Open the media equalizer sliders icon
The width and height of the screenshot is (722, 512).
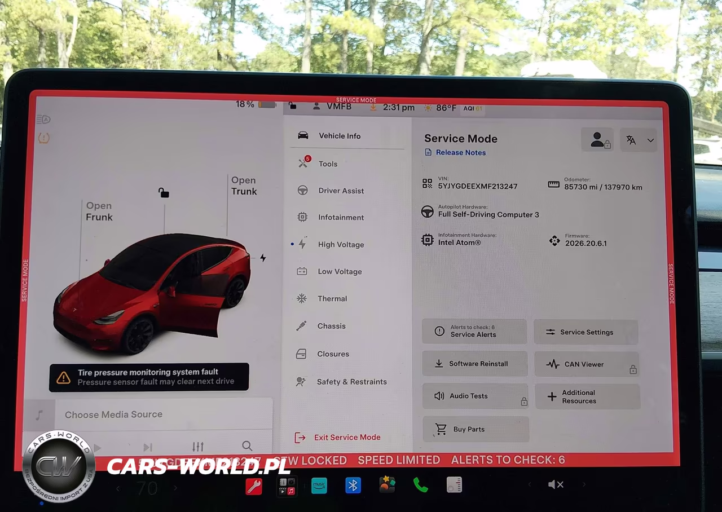click(x=197, y=447)
